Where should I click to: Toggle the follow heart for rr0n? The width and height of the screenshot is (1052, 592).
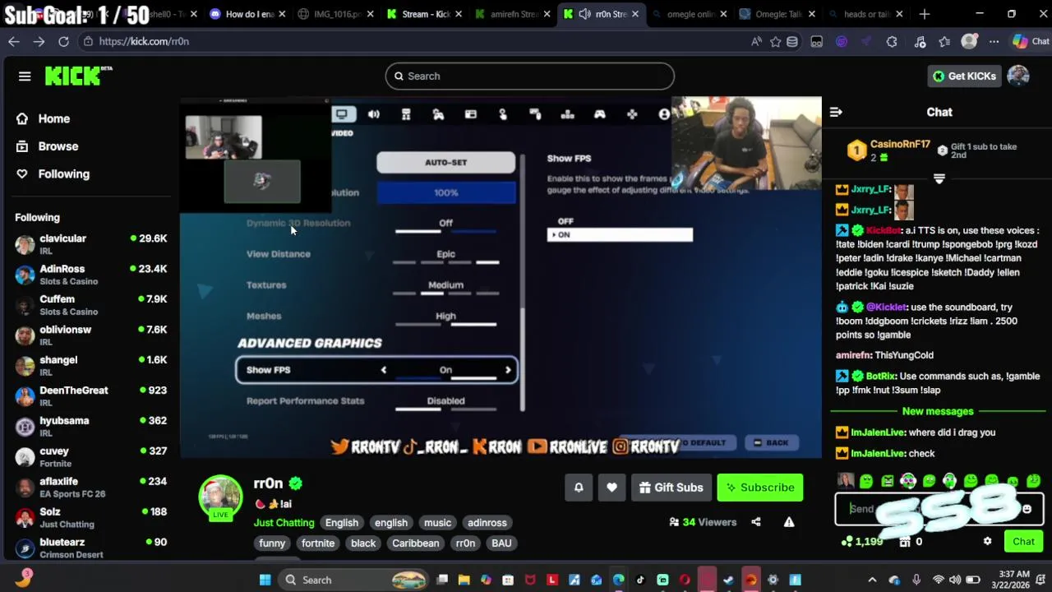pyautogui.click(x=611, y=488)
